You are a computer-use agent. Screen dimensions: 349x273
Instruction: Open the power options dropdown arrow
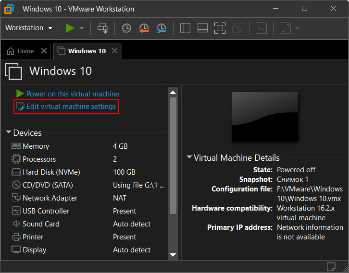pyautogui.click(x=82, y=28)
